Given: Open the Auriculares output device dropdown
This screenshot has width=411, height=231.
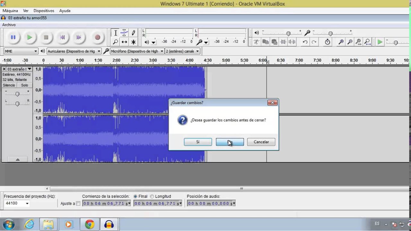Looking at the screenshot, I should [x=74, y=51].
